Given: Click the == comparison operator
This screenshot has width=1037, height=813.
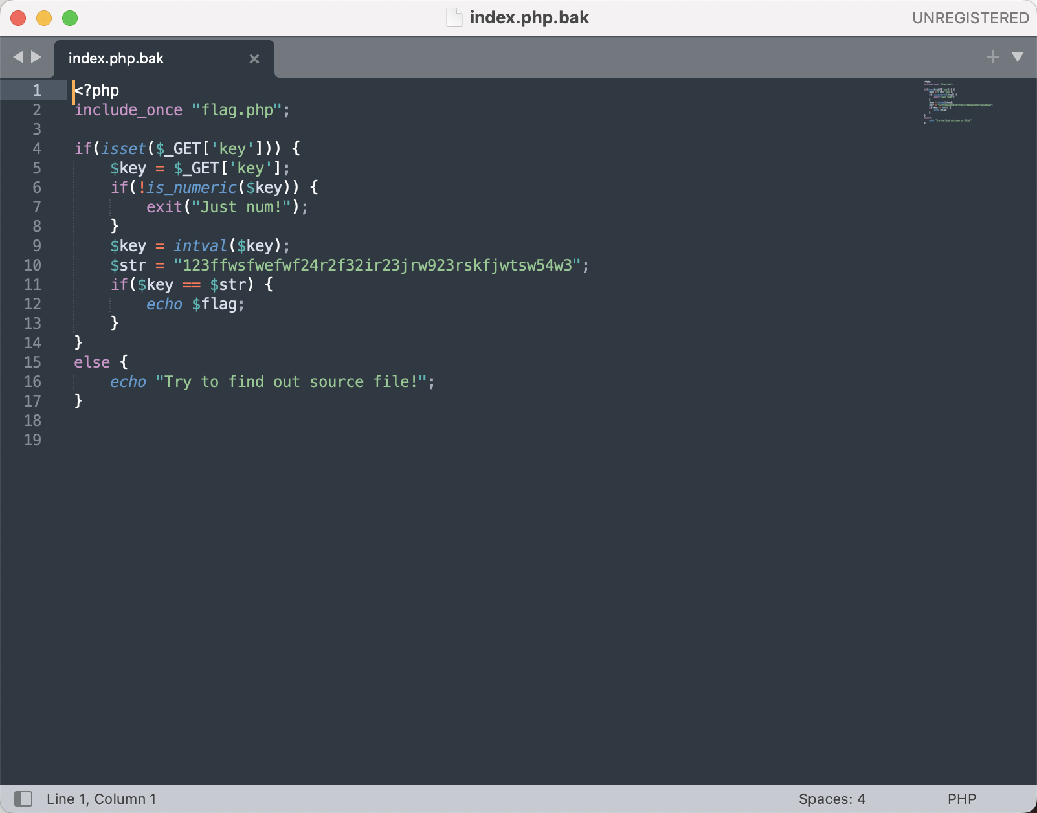Looking at the screenshot, I should click(x=192, y=285).
